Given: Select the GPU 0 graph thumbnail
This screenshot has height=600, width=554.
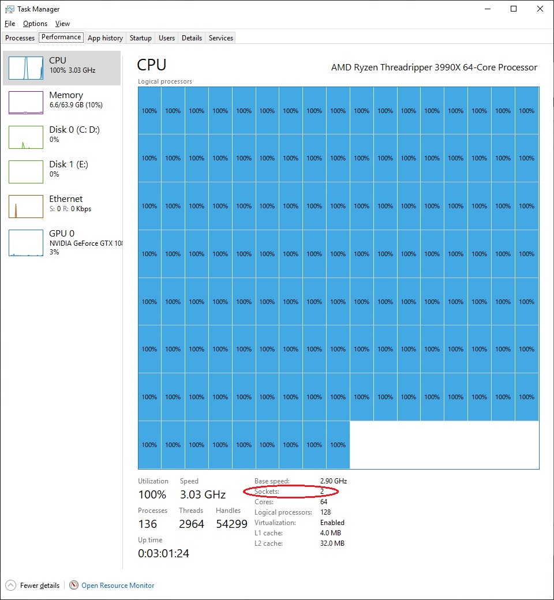Looking at the screenshot, I should point(25,243).
